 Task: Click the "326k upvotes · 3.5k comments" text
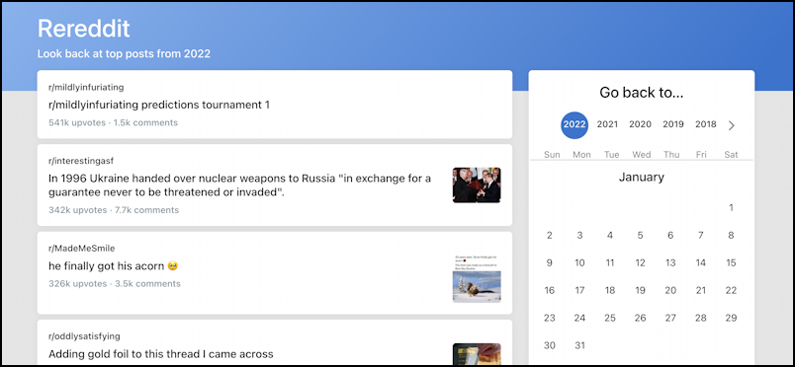click(115, 284)
